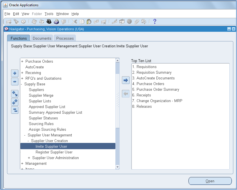Select '4. Purchase Orders' in Top Ten List

(148, 84)
